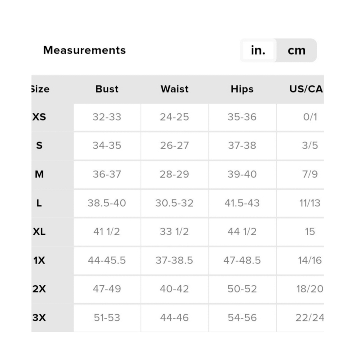Select the Measurements heading
Screen dimensions: 358x358
click(x=84, y=50)
